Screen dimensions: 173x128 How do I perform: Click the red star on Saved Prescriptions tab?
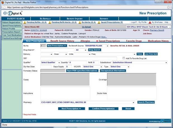point(97,41)
